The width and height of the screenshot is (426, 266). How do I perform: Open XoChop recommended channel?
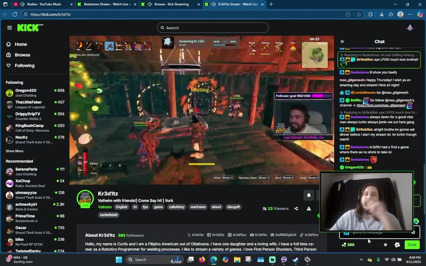35,183
